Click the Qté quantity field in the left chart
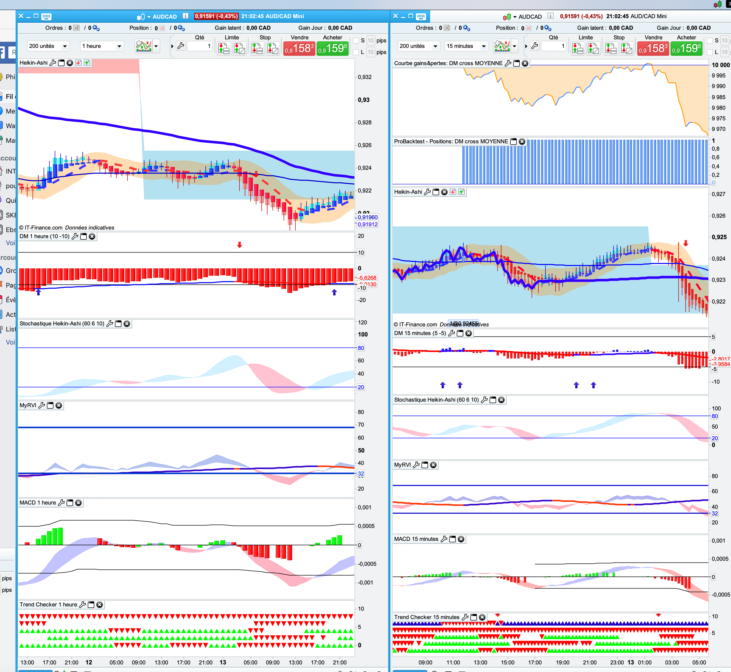This screenshot has width=731, height=672. tap(199, 46)
